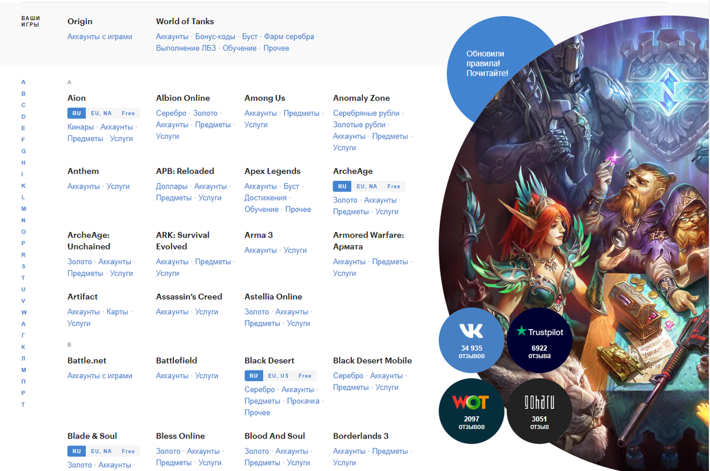Select EU, US toggle under Black Desert

click(x=278, y=375)
